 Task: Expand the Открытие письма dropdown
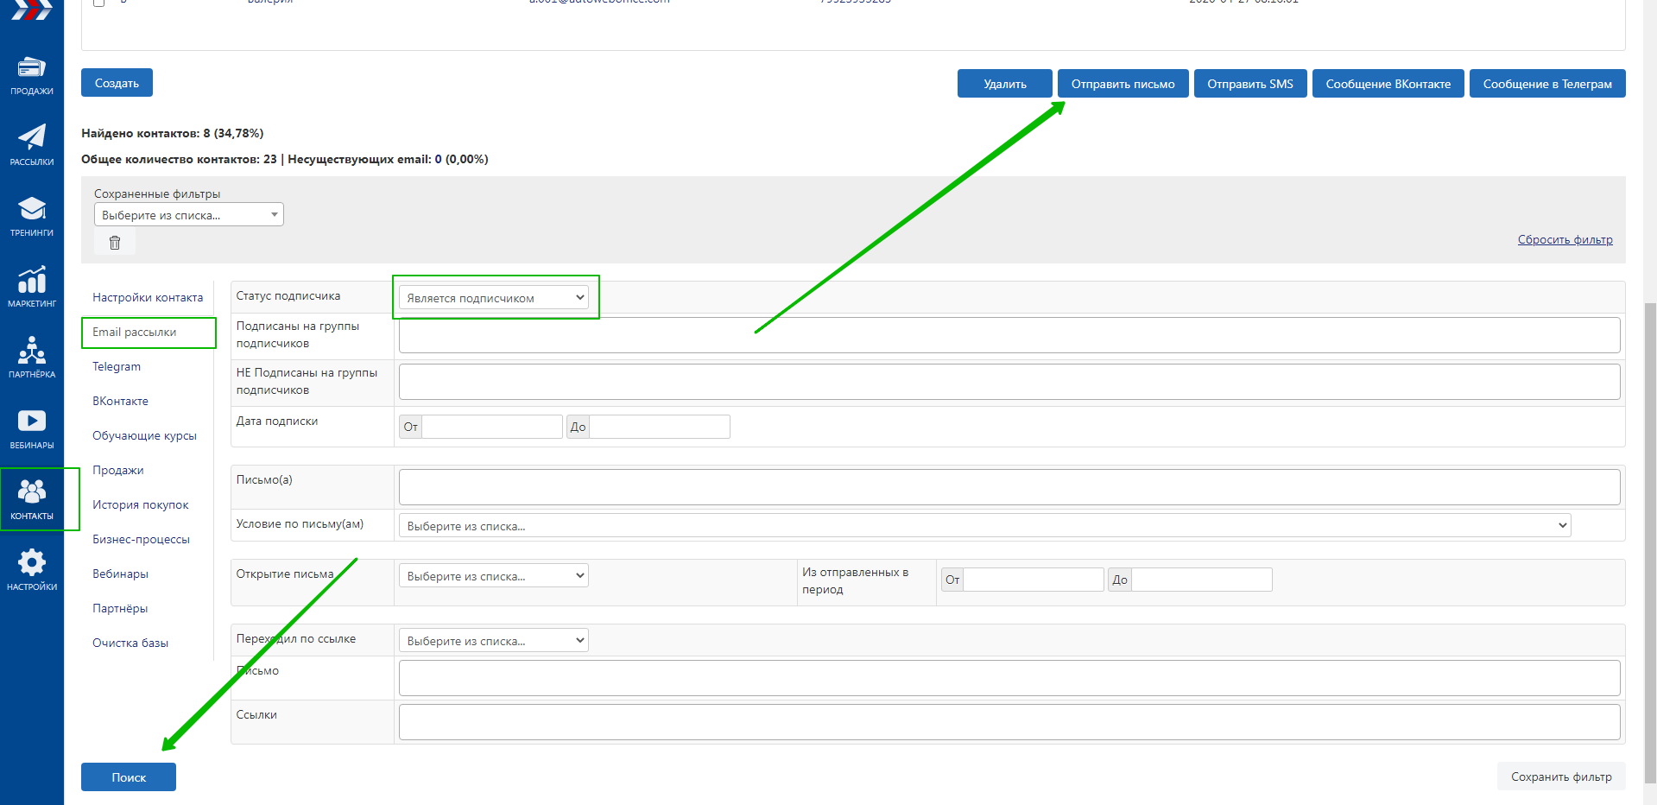(493, 576)
